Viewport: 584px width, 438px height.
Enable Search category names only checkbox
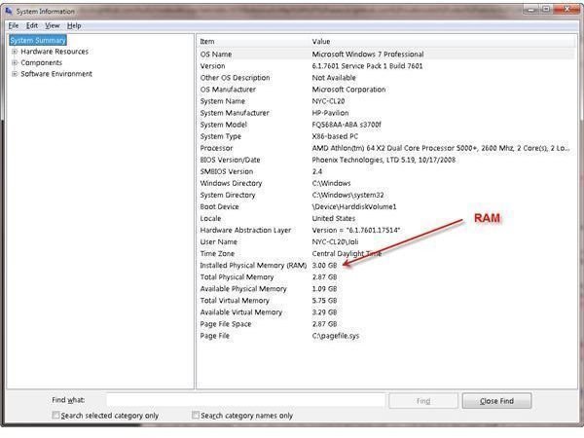pos(196,415)
